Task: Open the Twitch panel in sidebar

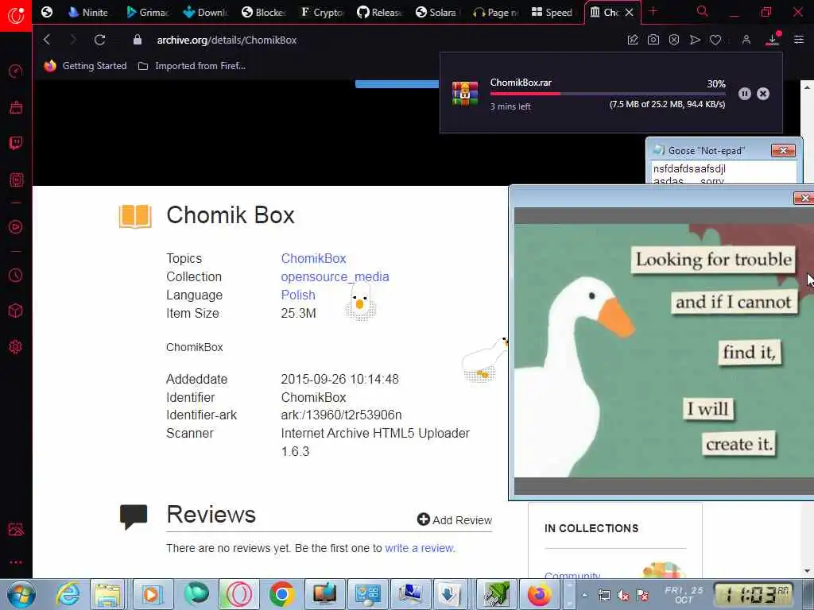Action: click(x=16, y=143)
